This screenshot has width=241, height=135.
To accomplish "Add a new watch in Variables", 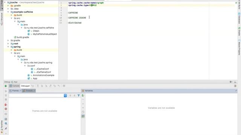I will point(83,96).
